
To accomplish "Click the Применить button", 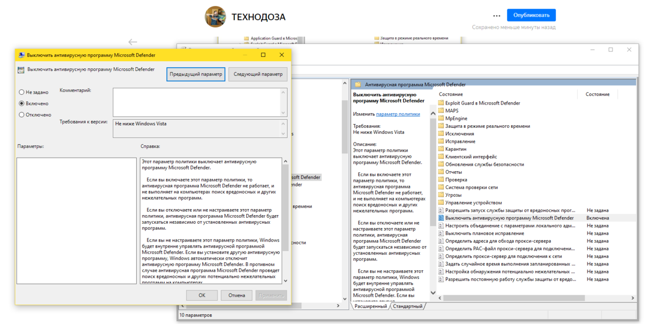I will pyautogui.click(x=271, y=295).
